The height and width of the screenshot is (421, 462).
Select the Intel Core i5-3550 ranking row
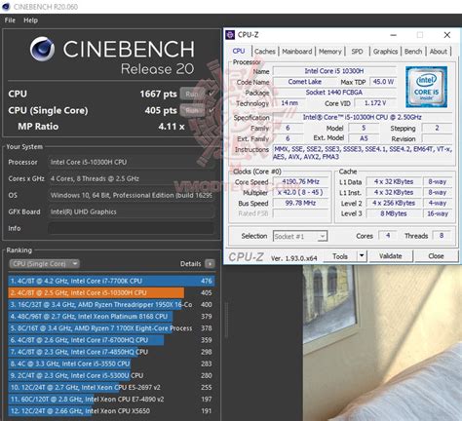point(111,364)
